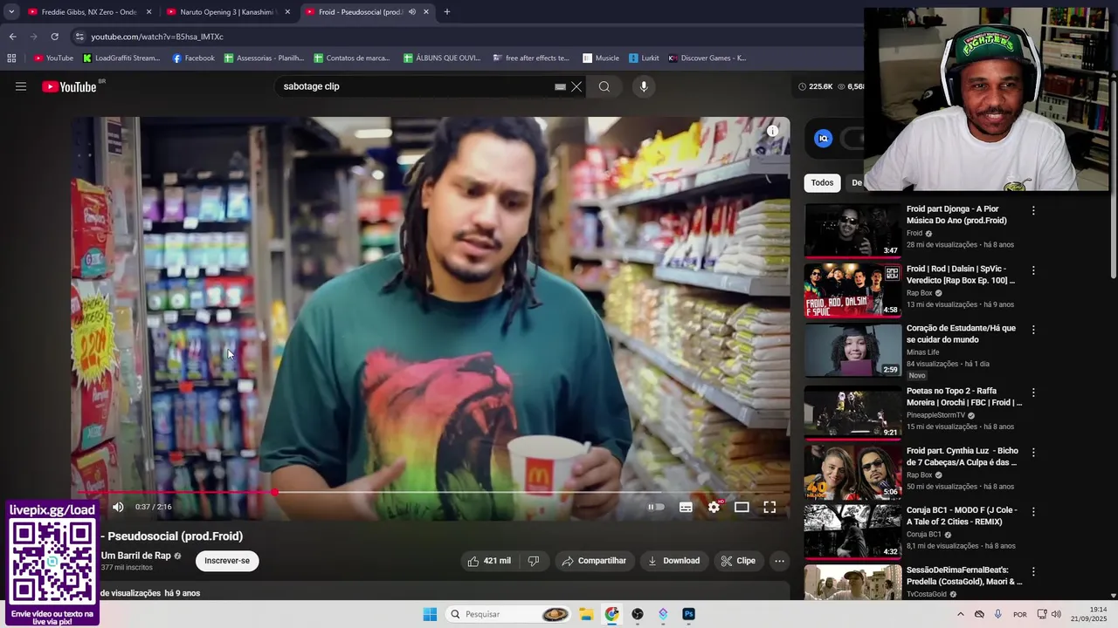The height and width of the screenshot is (628, 1118).
Task: Open video info card icon
Action: click(x=772, y=132)
